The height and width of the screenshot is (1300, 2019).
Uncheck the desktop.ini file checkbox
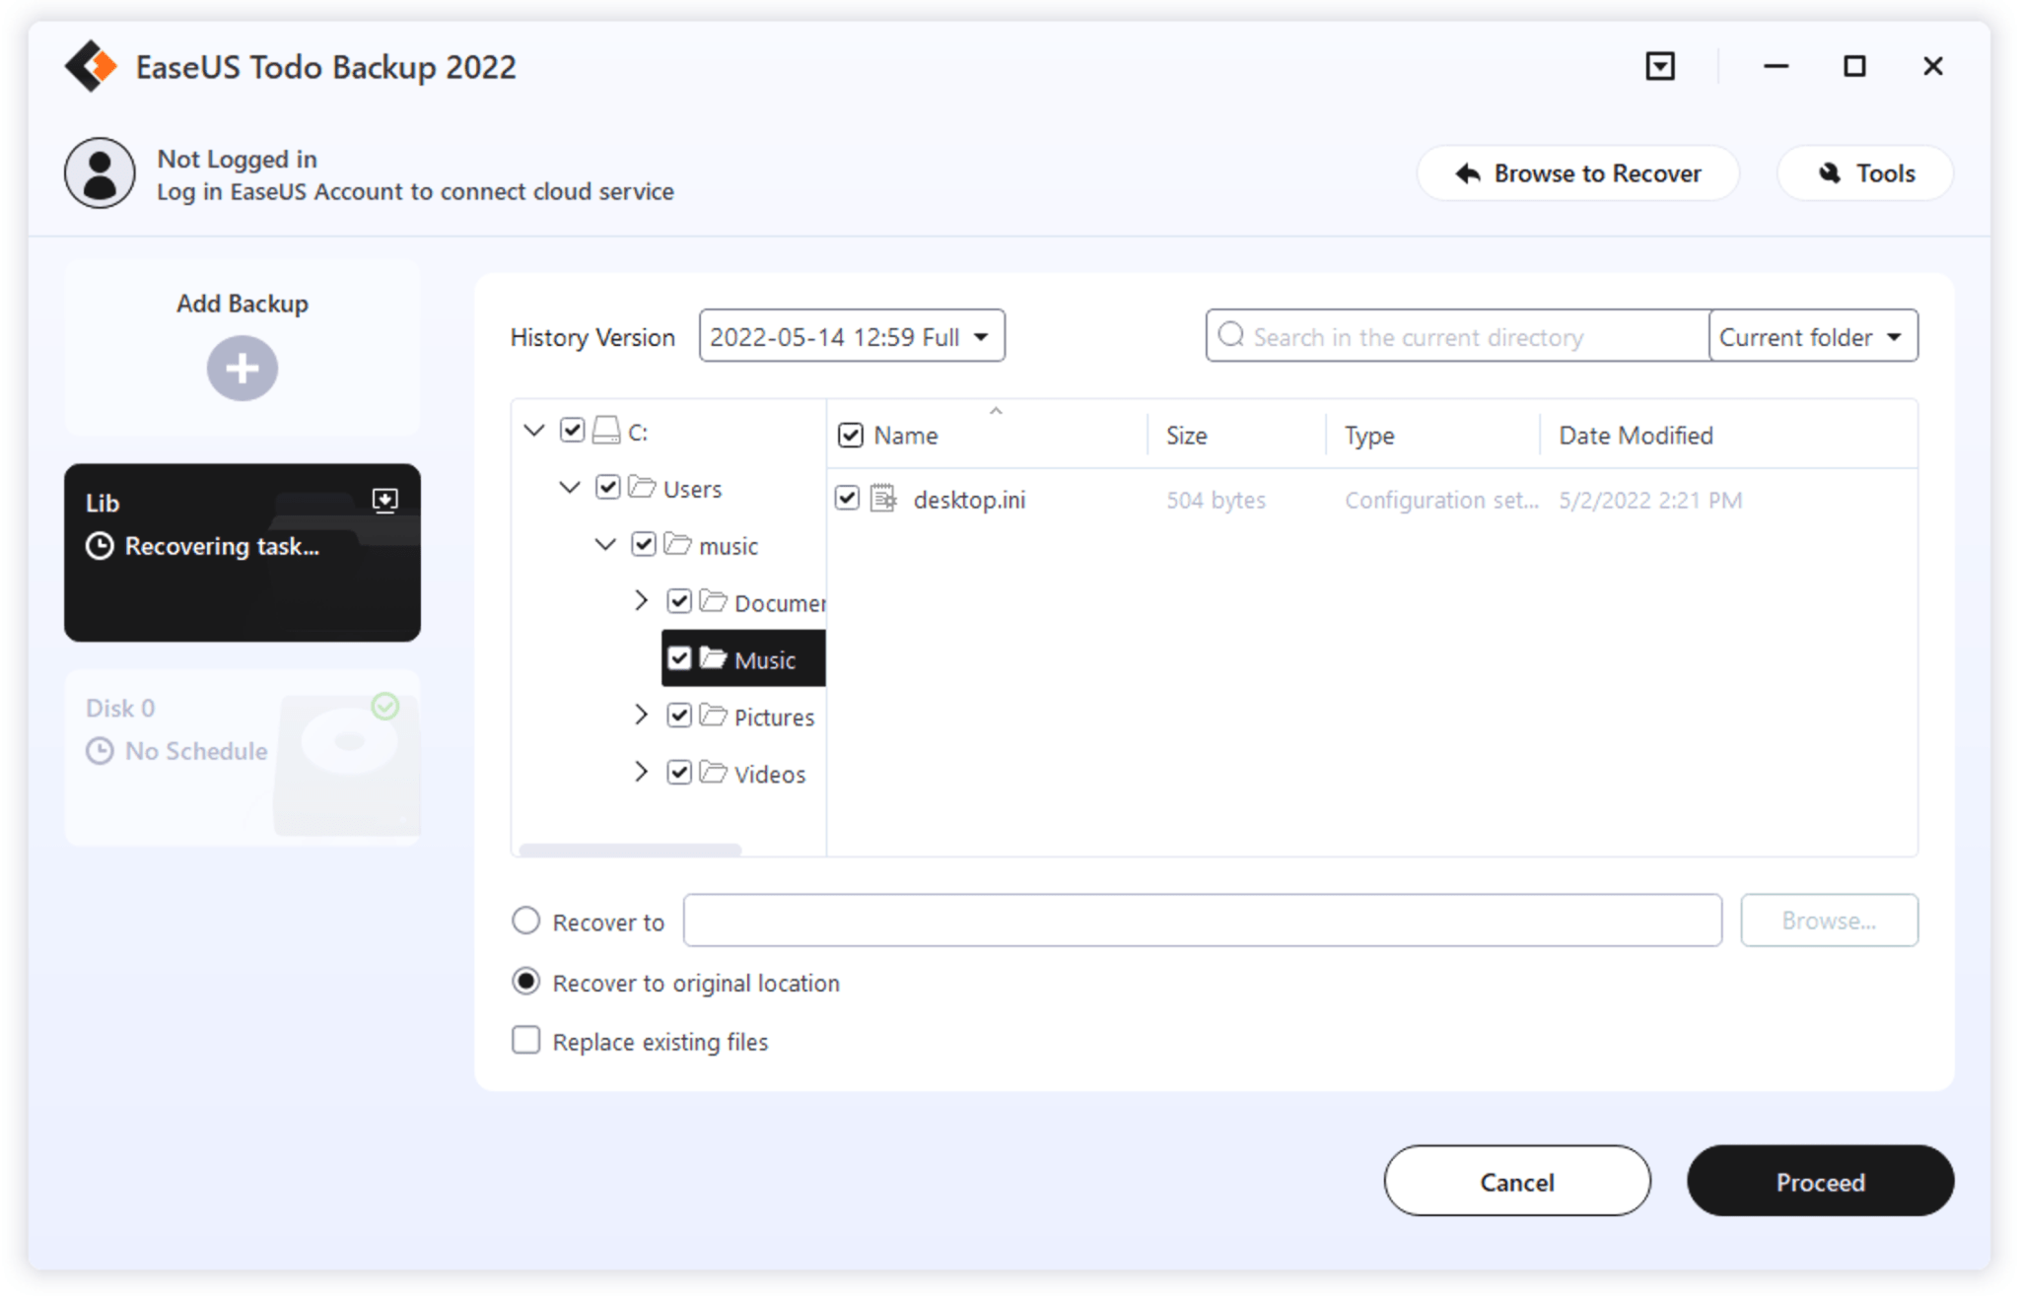[847, 499]
